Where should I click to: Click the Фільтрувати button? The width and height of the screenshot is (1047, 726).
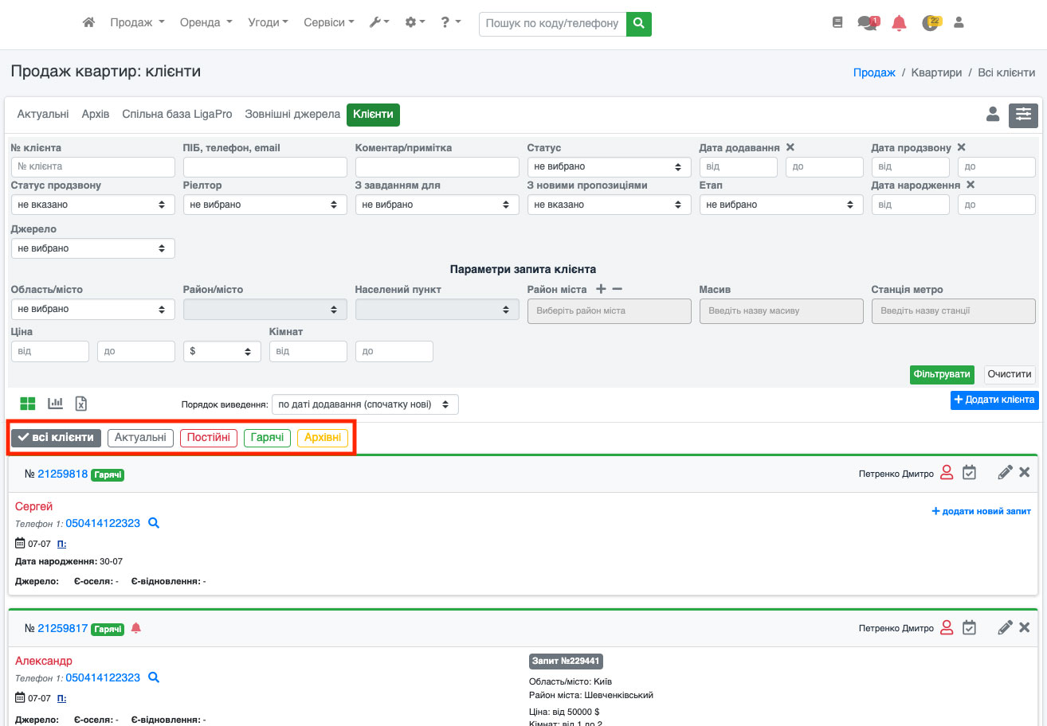click(x=942, y=374)
